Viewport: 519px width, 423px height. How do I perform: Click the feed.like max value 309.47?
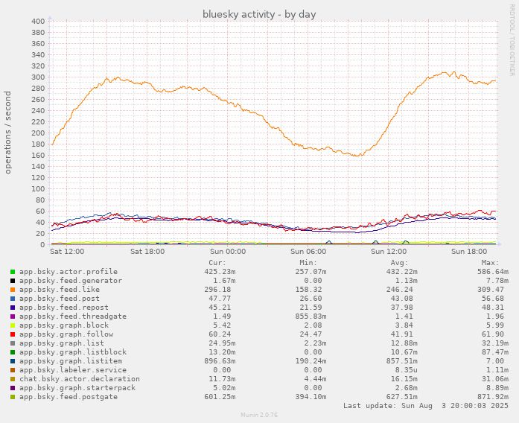point(491,290)
